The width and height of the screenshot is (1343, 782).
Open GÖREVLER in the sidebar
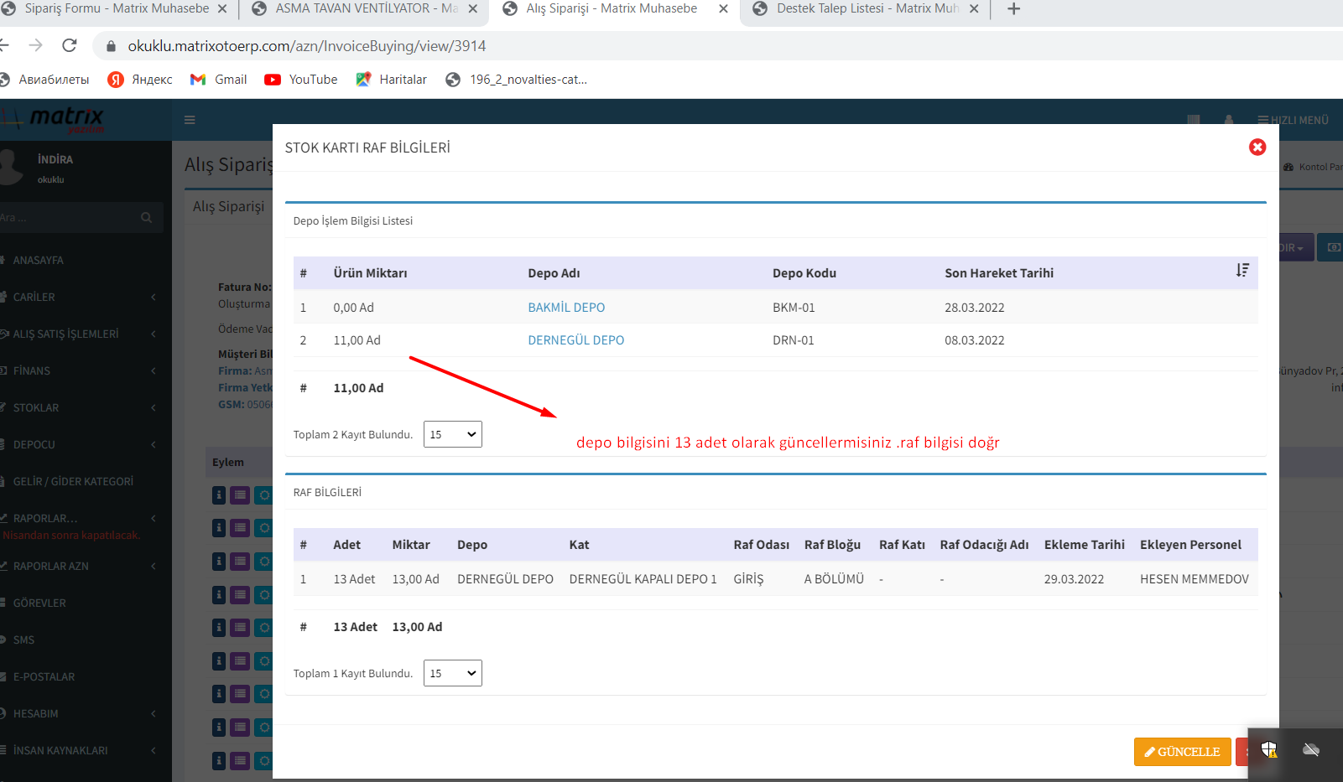pyautogui.click(x=39, y=603)
